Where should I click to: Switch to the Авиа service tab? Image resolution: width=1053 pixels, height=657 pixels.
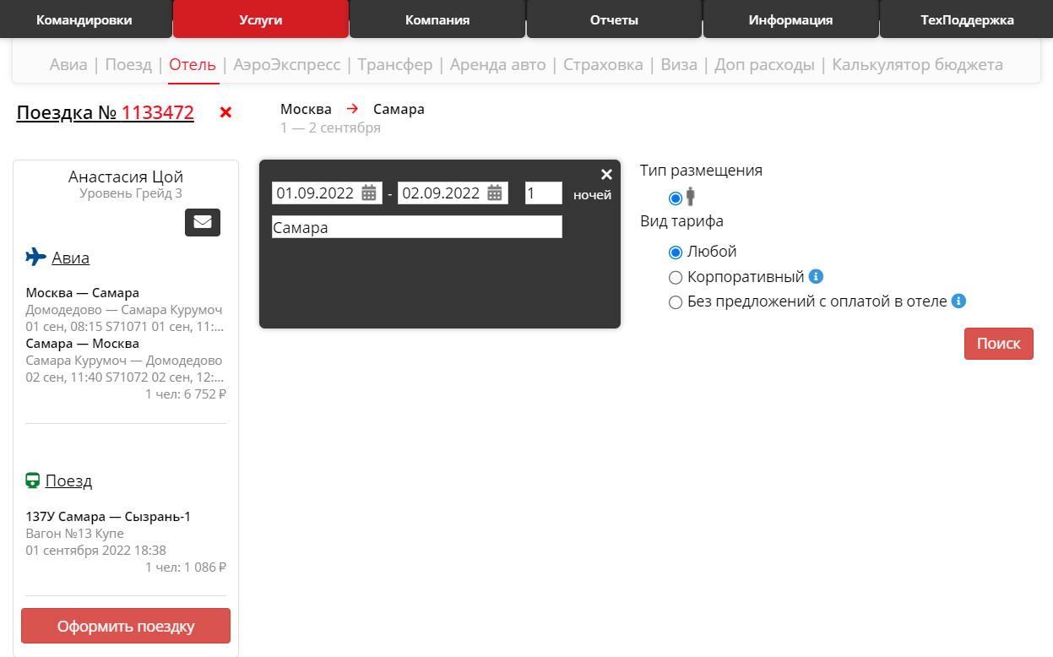coord(68,64)
